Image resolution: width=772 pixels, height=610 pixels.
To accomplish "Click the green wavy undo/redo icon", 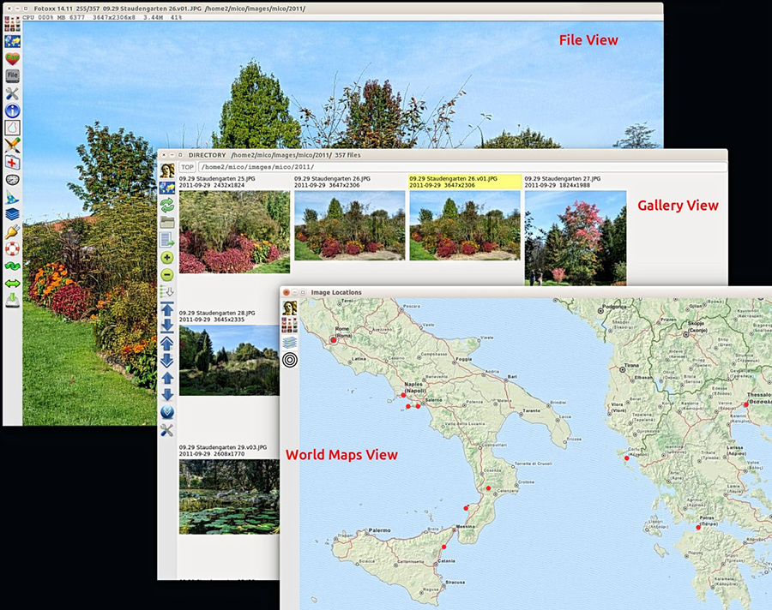I will [x=12, y=266].
